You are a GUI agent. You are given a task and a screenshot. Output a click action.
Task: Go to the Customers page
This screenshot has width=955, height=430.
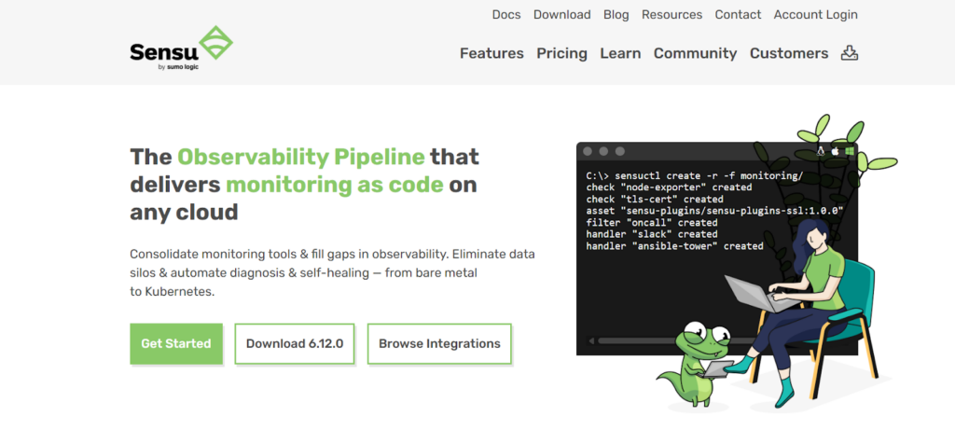(x=789, y=53)
